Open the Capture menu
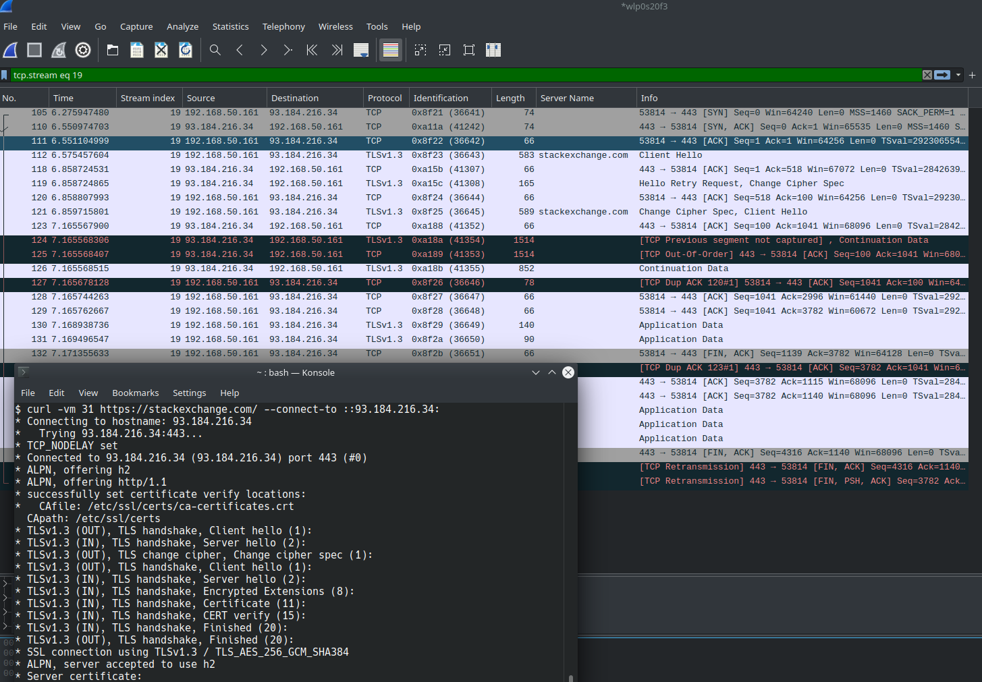982x682 pixels. click(136, 26)
